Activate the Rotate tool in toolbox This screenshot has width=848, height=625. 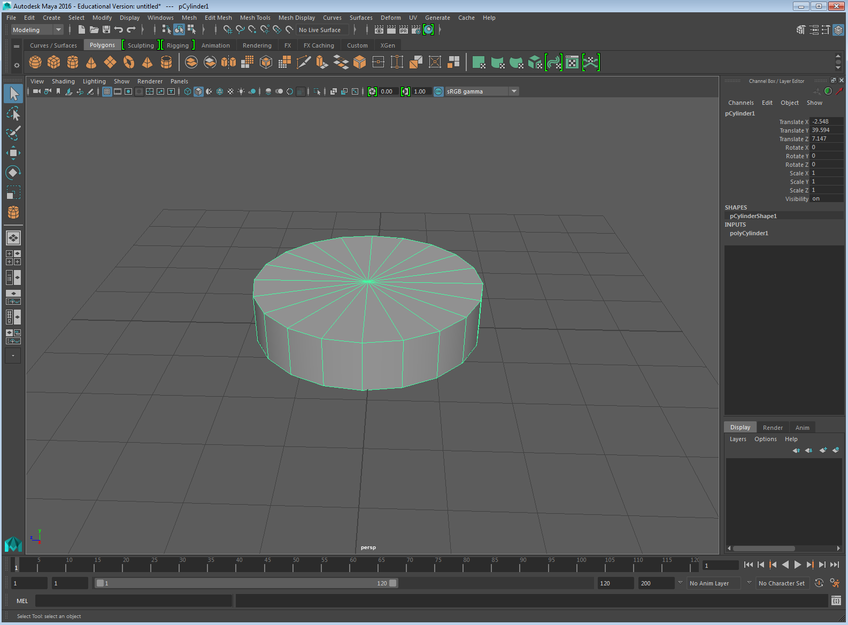(13, 173)
